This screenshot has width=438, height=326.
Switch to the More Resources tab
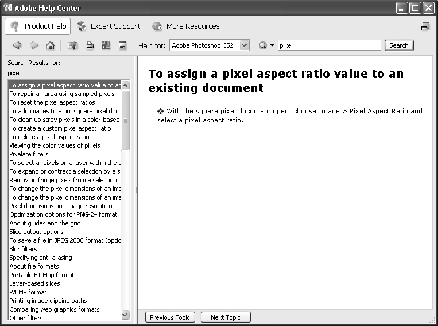pos(186,26)
